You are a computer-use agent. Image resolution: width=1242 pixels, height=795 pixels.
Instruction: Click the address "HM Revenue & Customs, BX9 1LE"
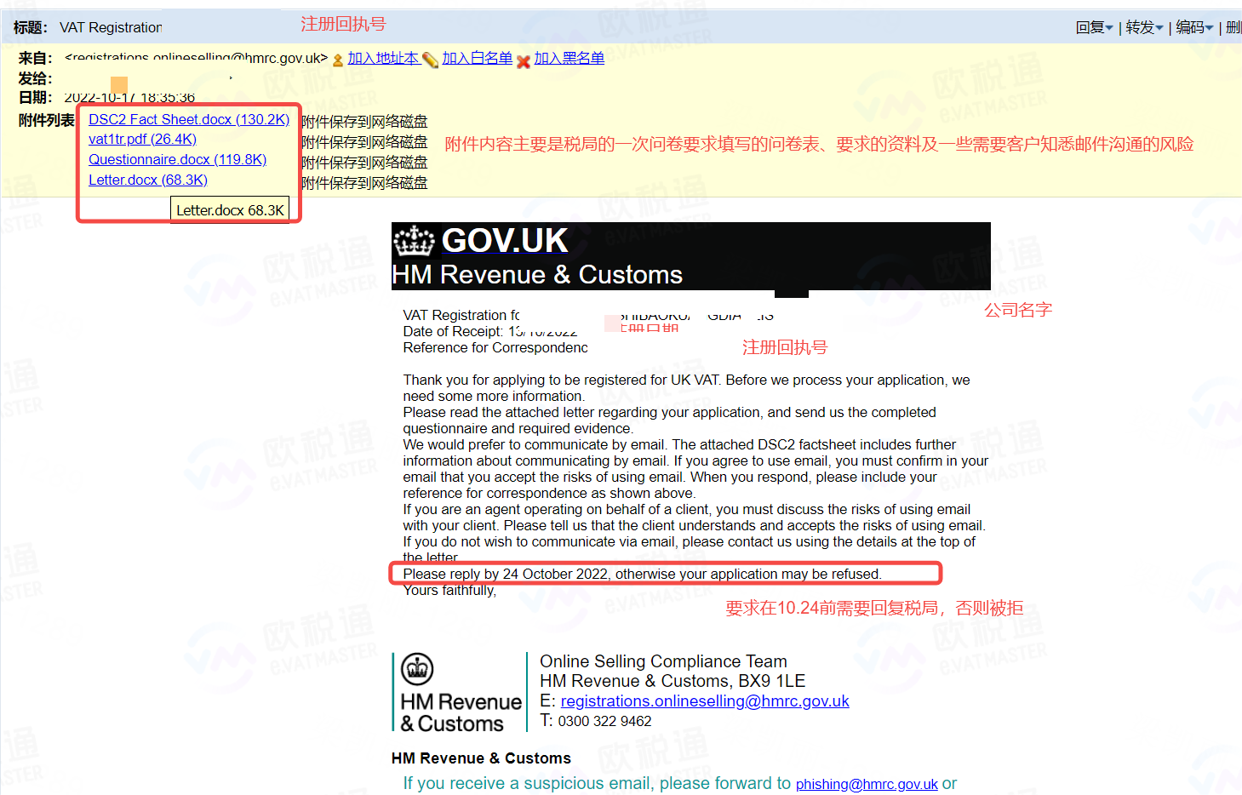coord(673,681)
